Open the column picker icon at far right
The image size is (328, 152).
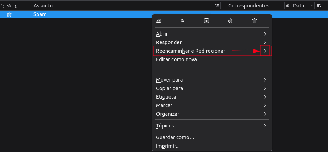pyautogui.click(x=319, y=6)
